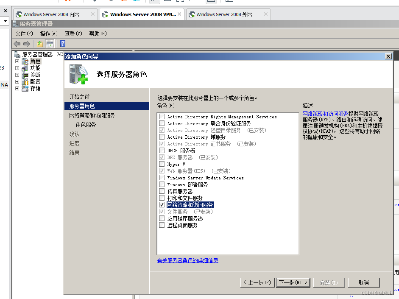Click the 取消 button
The image size is (399, 299).
[x=364, y=282]
